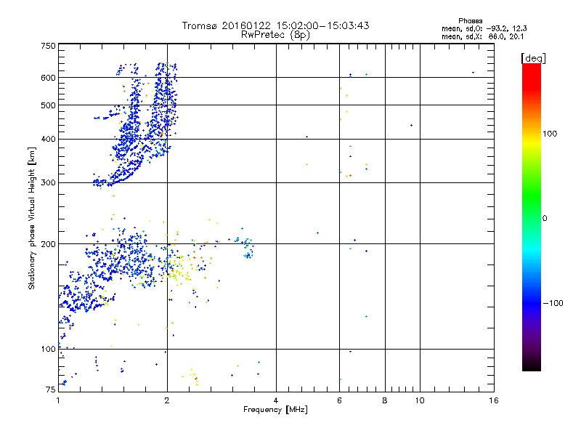Click the '[deg]' colorbar unit label
The height and width of the screenshot is (436, 581).
pyautogui.click(x=533, y=58)
